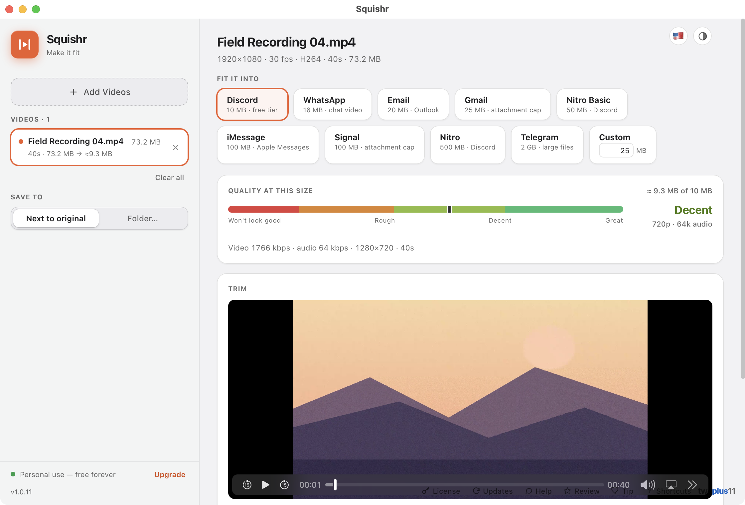Play the video preview

point(265,485)
